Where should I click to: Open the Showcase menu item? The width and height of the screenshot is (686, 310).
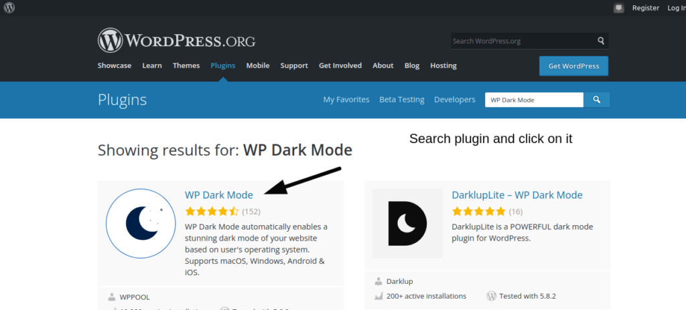114,65
